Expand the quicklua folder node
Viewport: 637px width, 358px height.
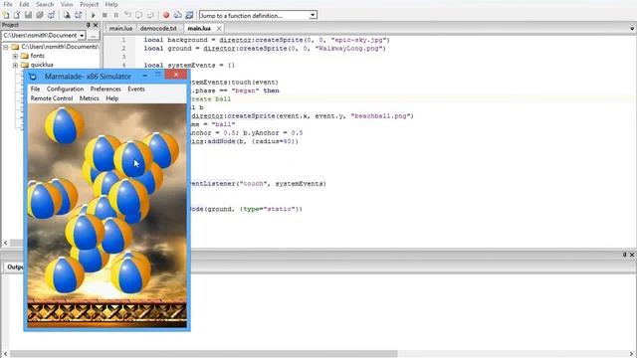pyautogui.click(x=15, y=65)
